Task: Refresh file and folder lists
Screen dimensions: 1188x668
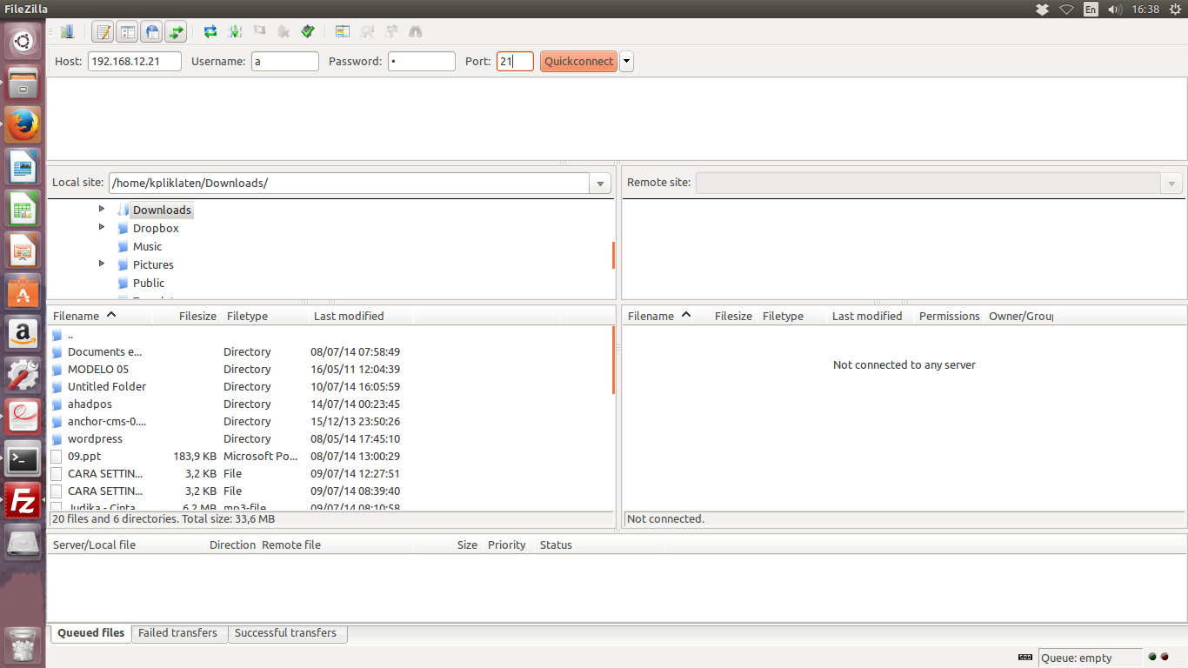Action: pos(210,32)
